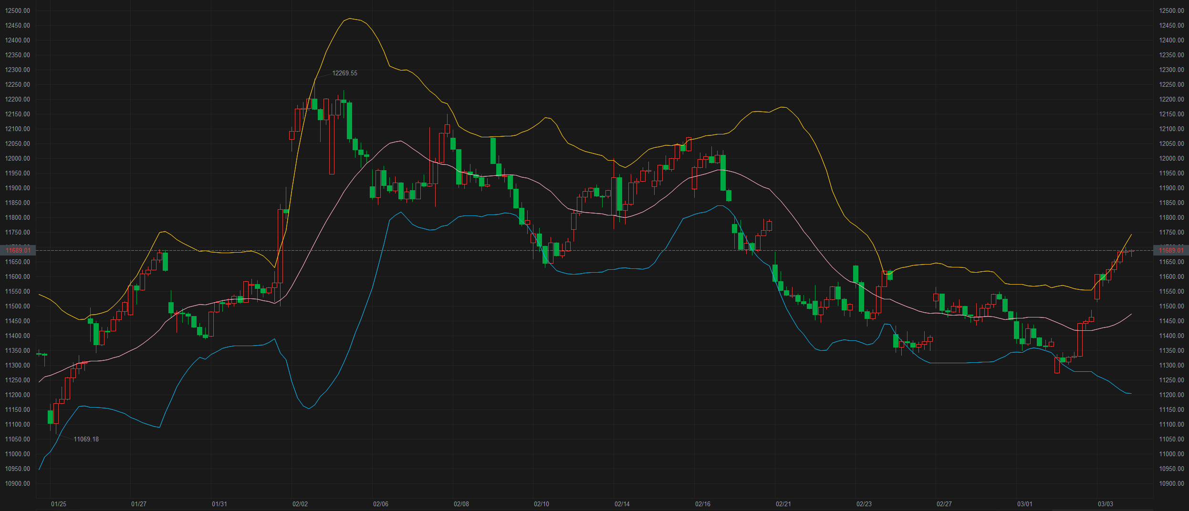Click 10900.00 on the right price axis
Screen dimensions: 1189x511
(x=1172, y=483)
